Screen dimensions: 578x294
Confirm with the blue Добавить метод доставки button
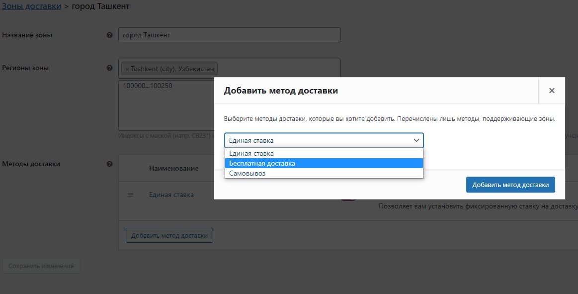pos(510,185)
